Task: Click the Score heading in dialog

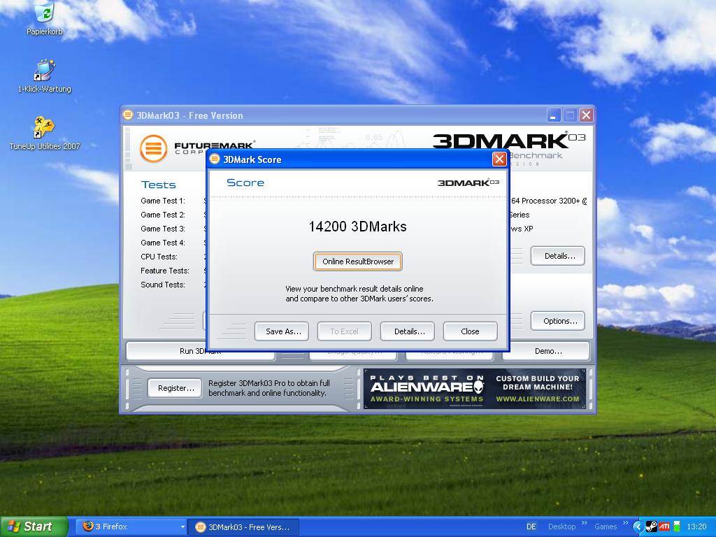Action: [245, 182]
